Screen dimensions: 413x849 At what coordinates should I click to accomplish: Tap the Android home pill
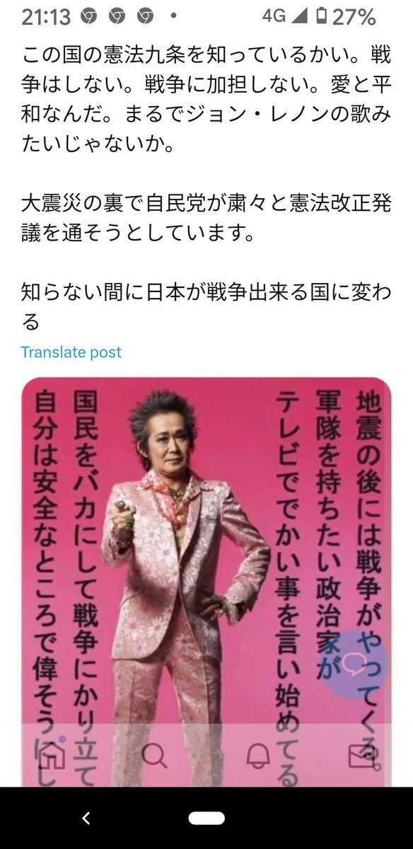[206, 819]
